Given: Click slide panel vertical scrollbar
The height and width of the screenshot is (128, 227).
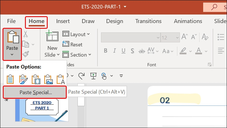Looking at the screenshot, I should click(x=81, y=105).
